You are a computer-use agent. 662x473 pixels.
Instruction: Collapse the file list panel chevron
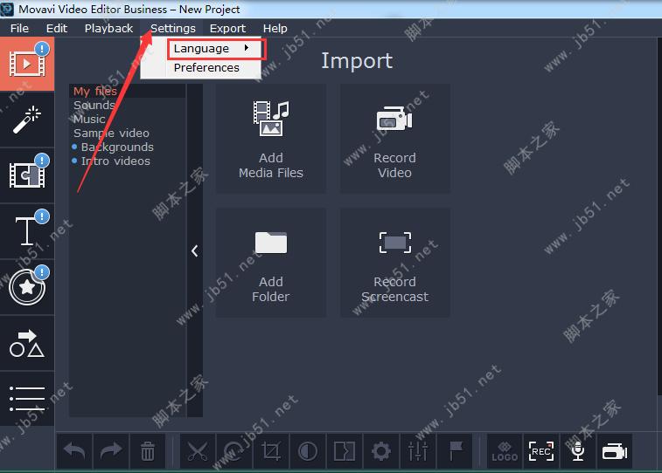pos(195,251)
